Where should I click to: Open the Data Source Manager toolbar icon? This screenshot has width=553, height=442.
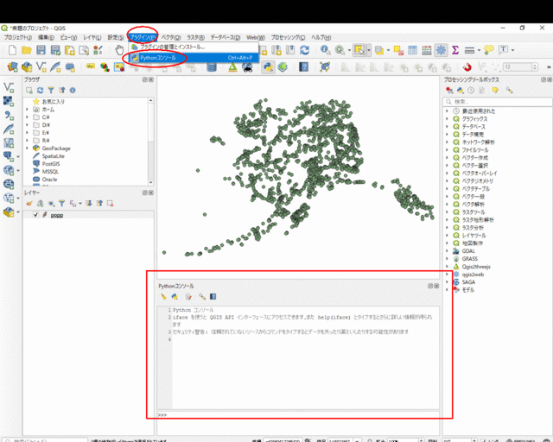tap(12, 66)
